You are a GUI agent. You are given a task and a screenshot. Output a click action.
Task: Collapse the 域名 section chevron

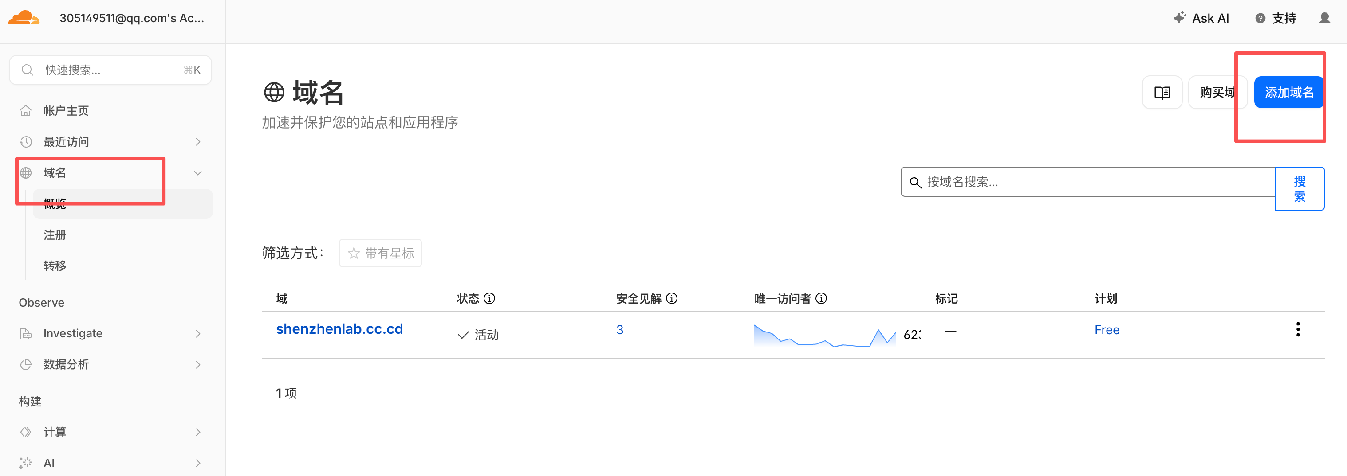coord(198,173)
